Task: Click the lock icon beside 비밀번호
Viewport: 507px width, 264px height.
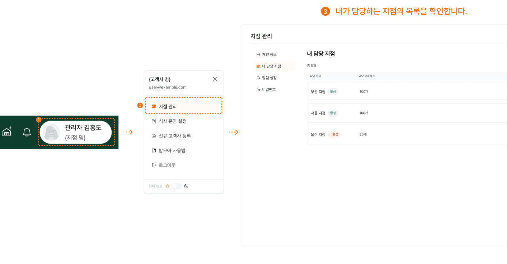Action: [x=258, y=89]
